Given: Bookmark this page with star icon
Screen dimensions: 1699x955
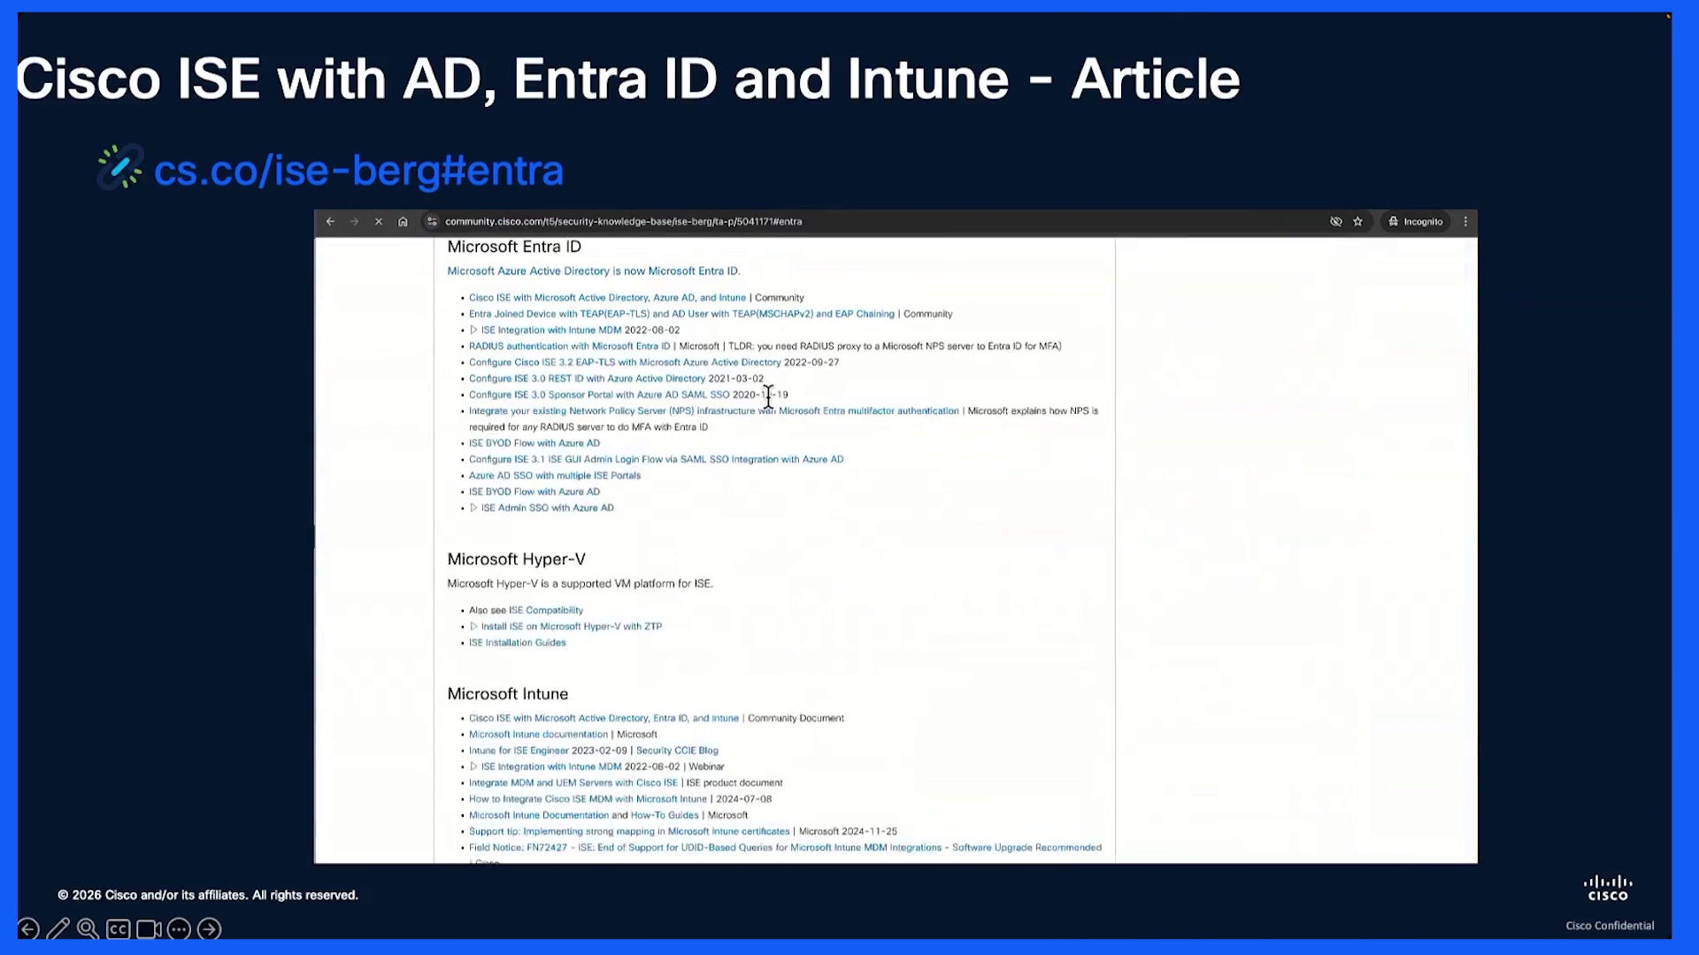Looking at the screenshot, I should coord(1357,222).
